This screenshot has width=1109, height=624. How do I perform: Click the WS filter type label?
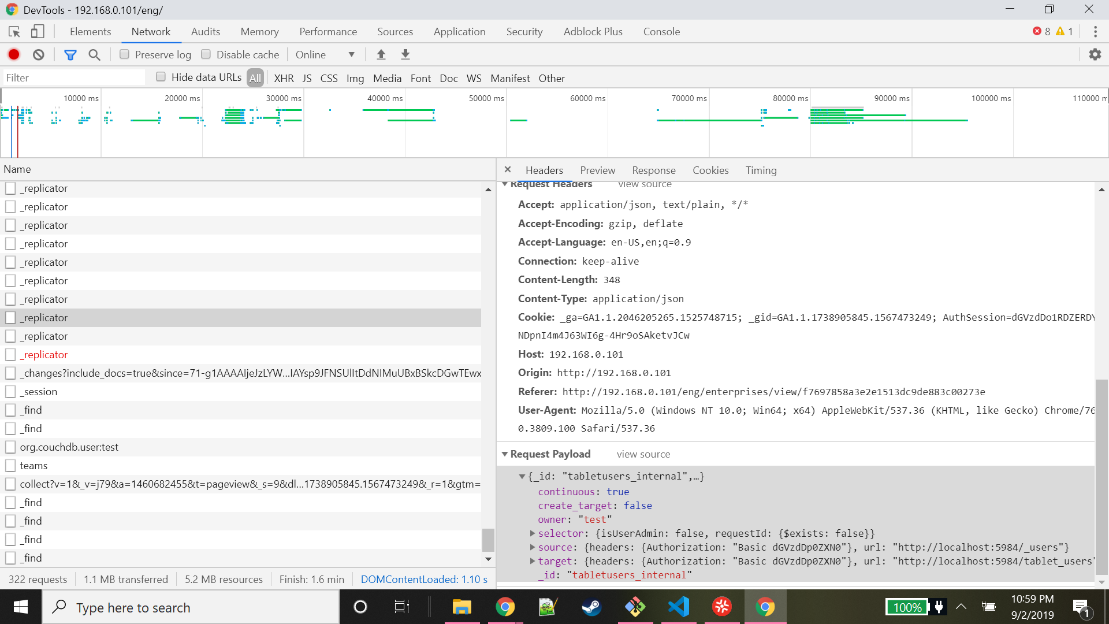coord(474,78)
